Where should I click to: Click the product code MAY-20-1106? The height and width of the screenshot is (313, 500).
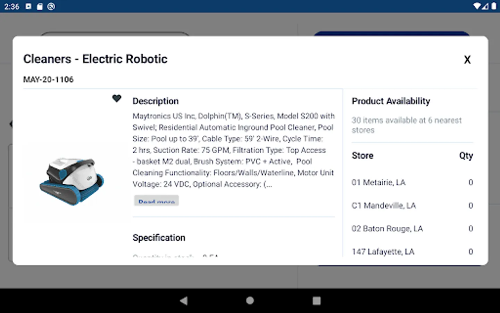click(48, 80)
